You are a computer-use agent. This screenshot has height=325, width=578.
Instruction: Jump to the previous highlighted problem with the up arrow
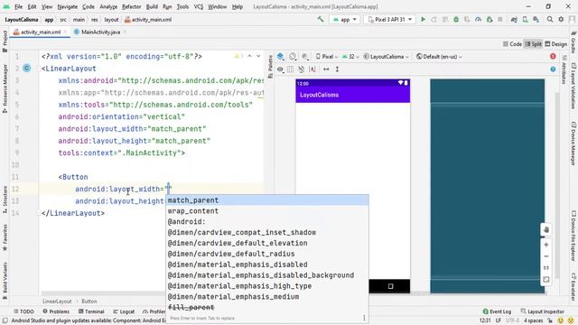(x=249, y=56)
